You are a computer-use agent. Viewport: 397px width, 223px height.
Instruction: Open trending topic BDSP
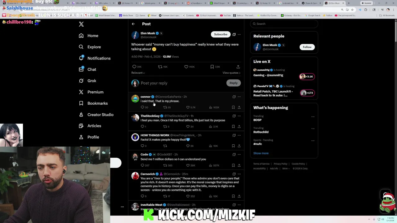click(x=257, y=120)
